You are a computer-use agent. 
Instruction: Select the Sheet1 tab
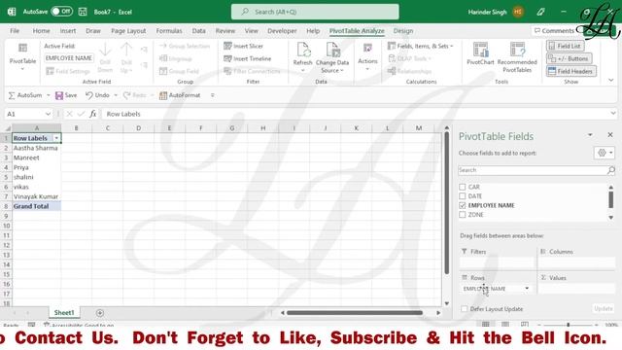64,313
